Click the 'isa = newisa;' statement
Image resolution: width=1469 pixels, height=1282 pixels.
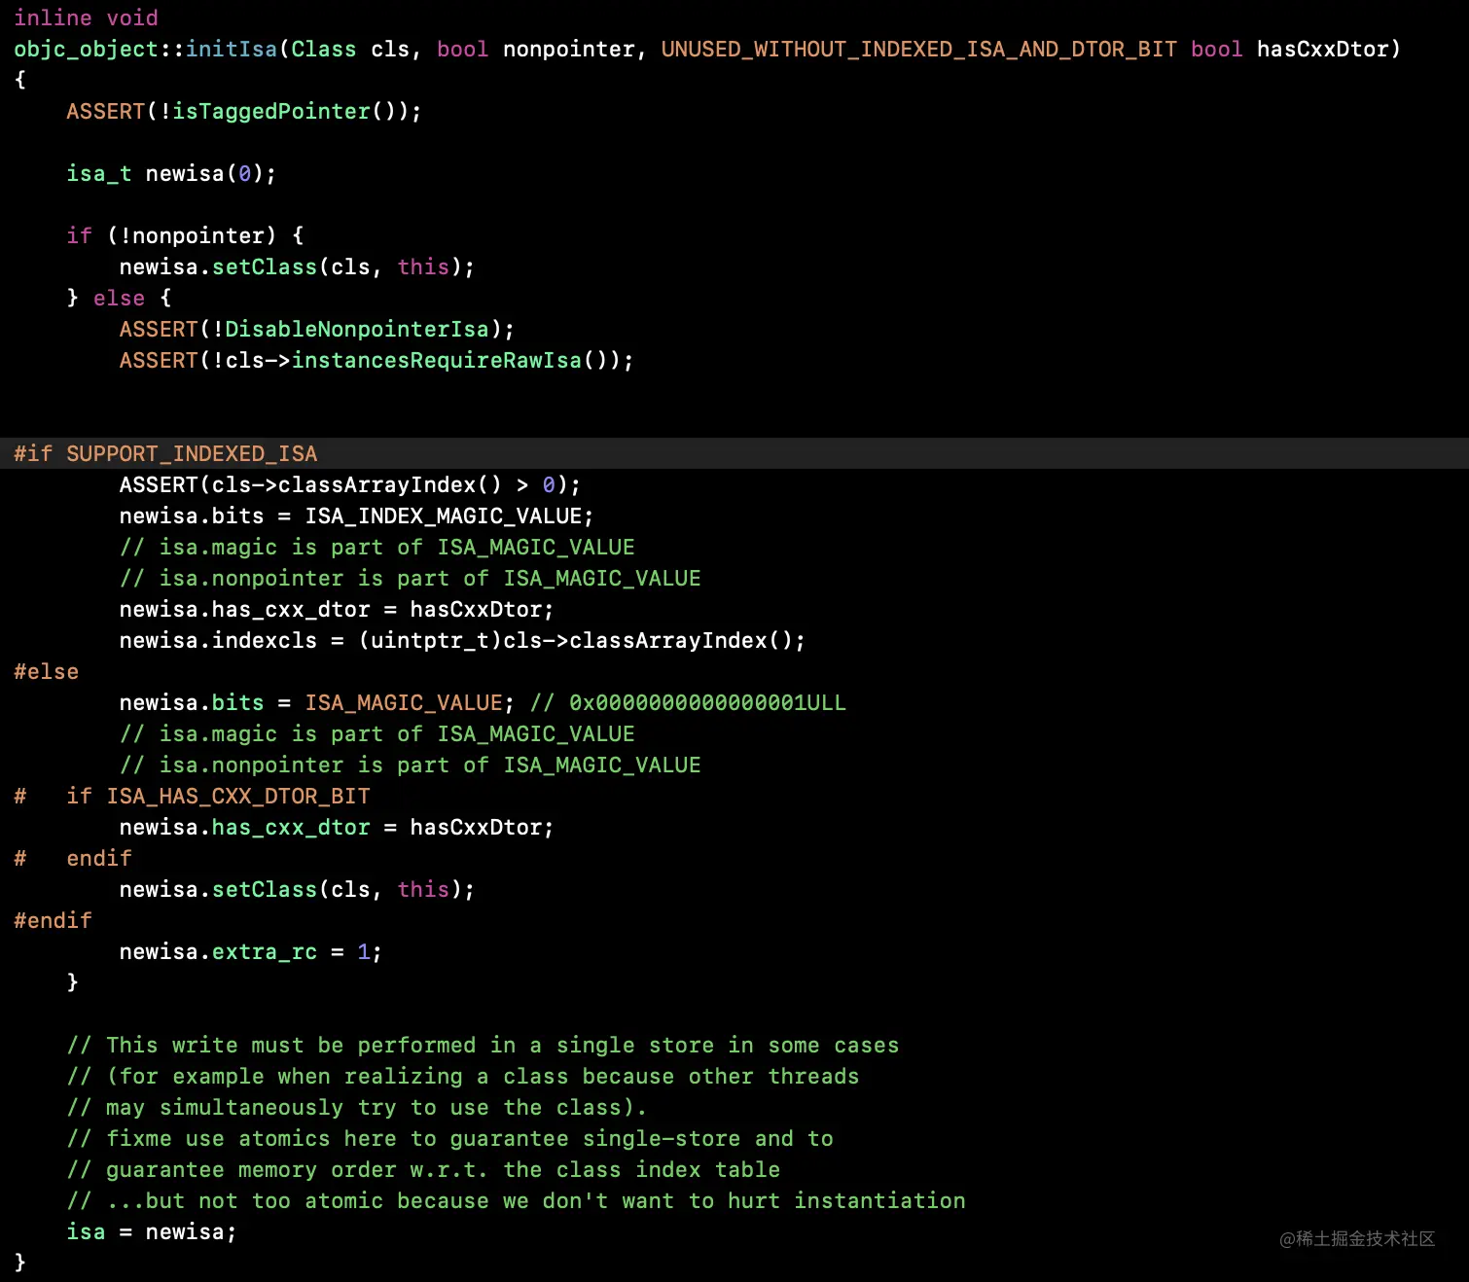point(152,1232)
